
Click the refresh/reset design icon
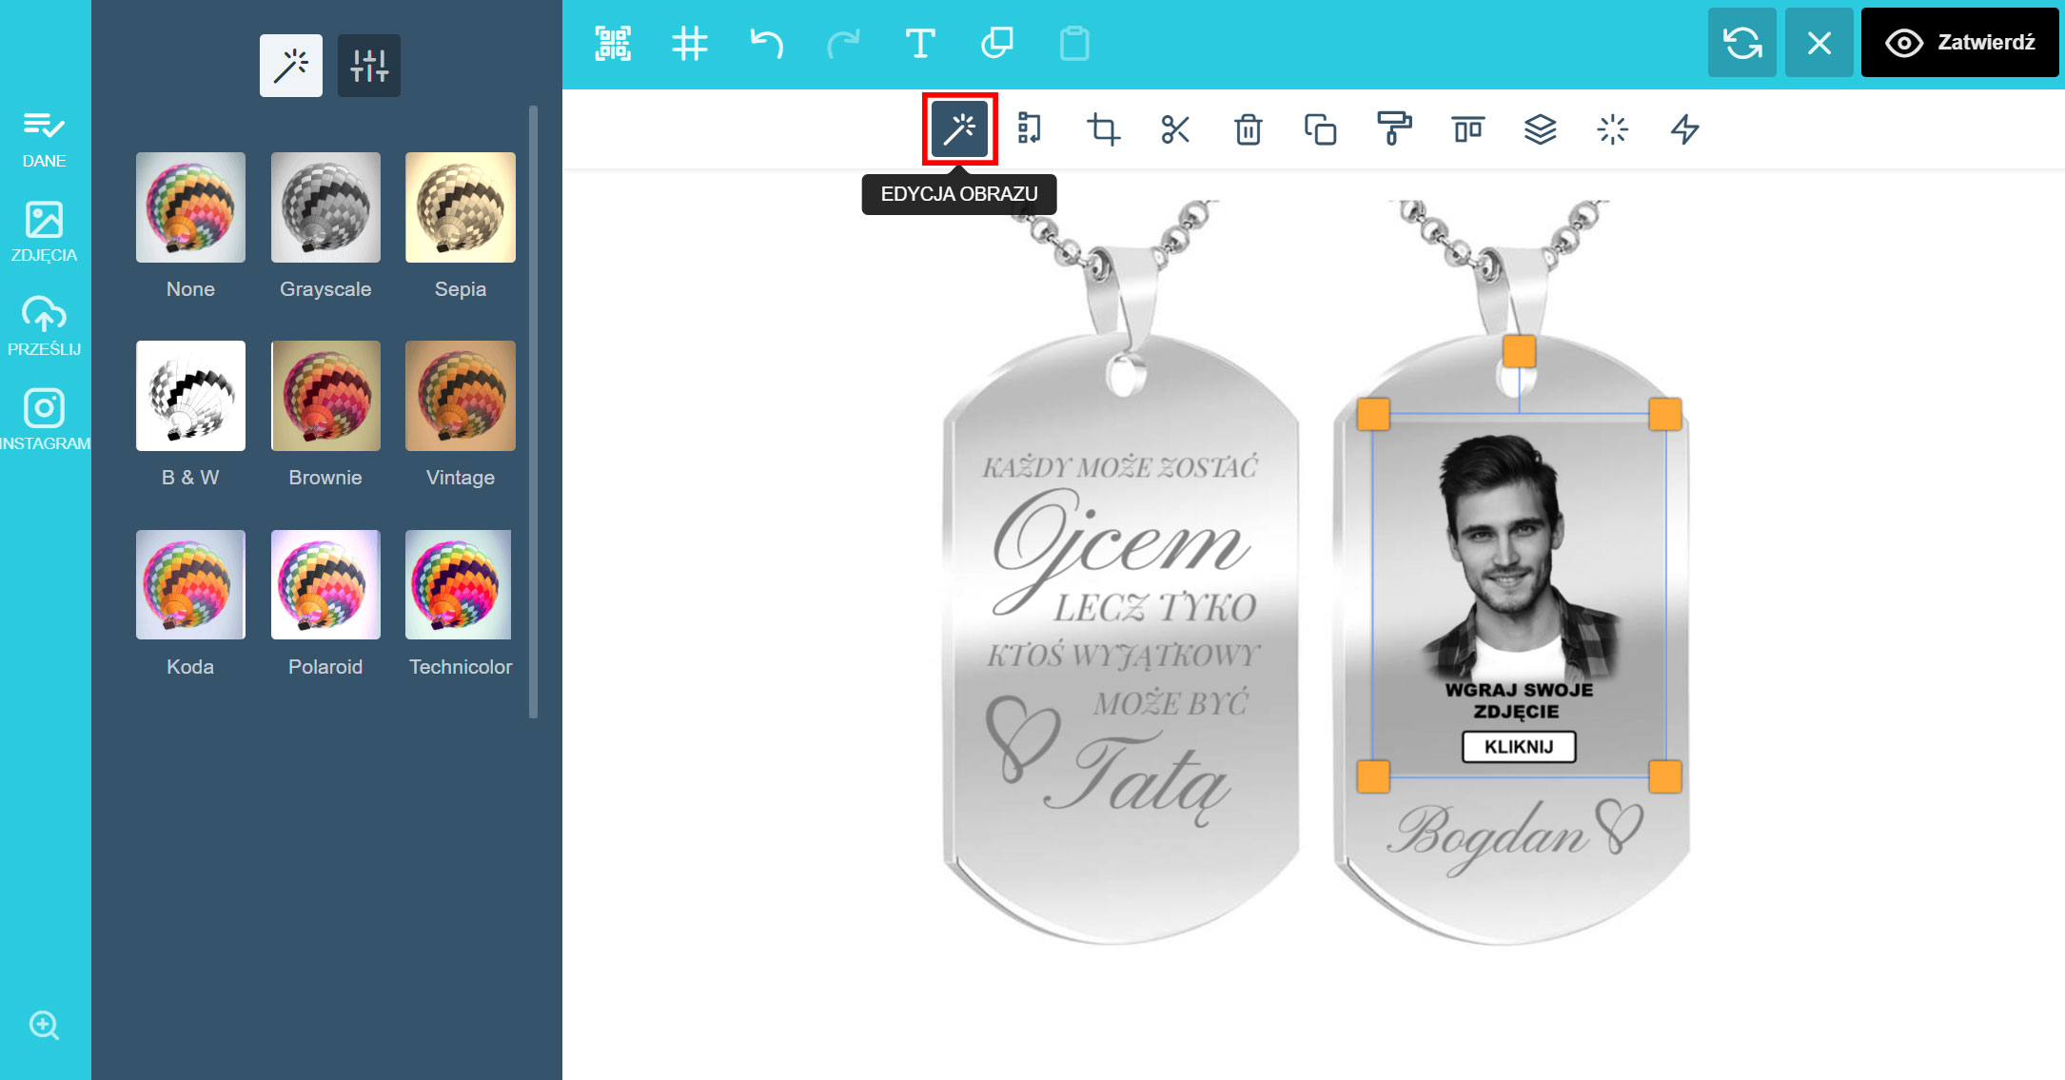1742,43
